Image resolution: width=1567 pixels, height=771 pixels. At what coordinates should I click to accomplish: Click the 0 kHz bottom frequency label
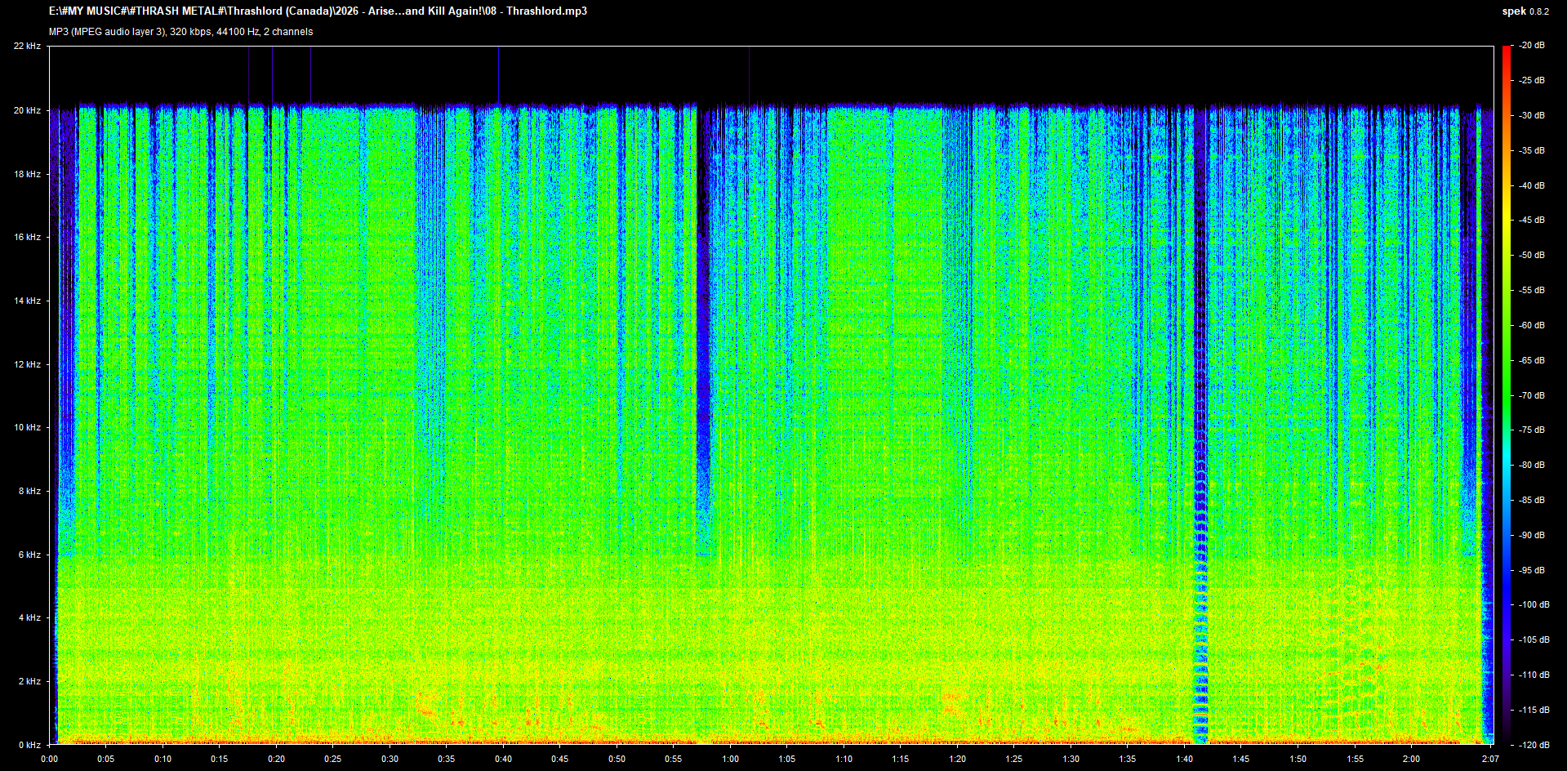29,745
